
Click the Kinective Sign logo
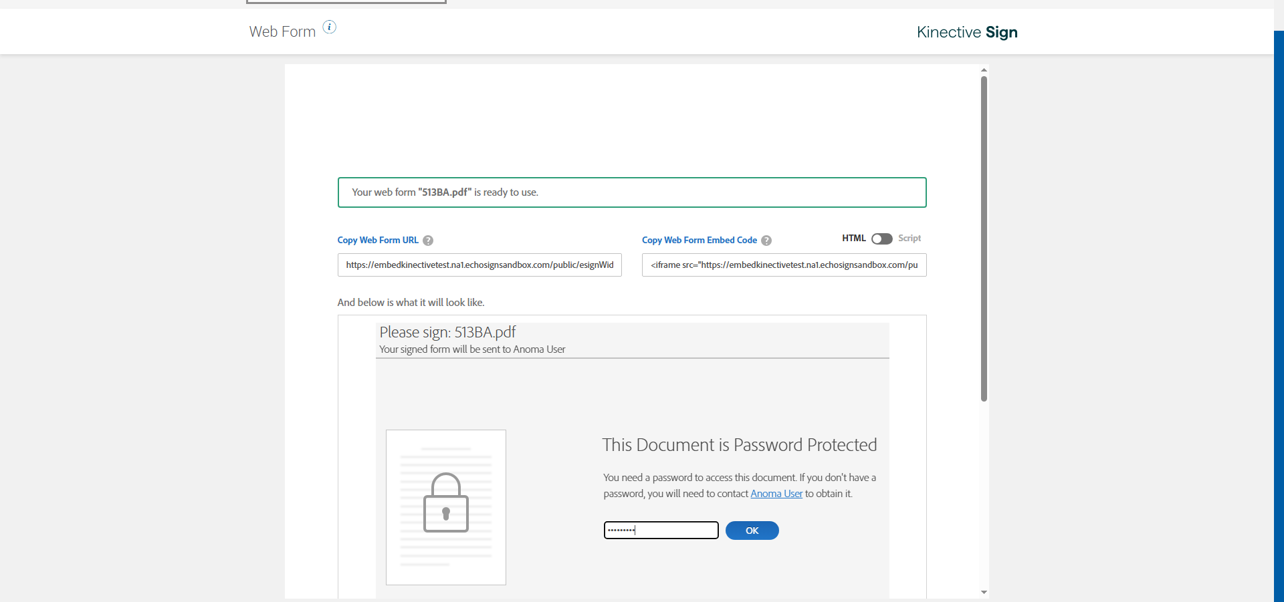967,32
